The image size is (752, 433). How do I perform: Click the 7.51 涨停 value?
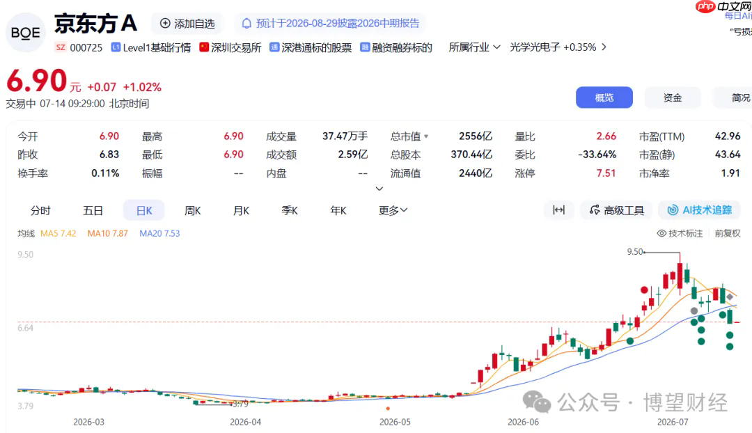tap(606, 173)
